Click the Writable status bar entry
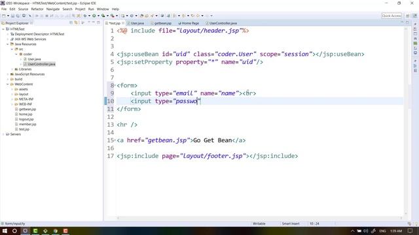Image resolution: width=419 pixels, height=235 pixels. coord(259,223)
